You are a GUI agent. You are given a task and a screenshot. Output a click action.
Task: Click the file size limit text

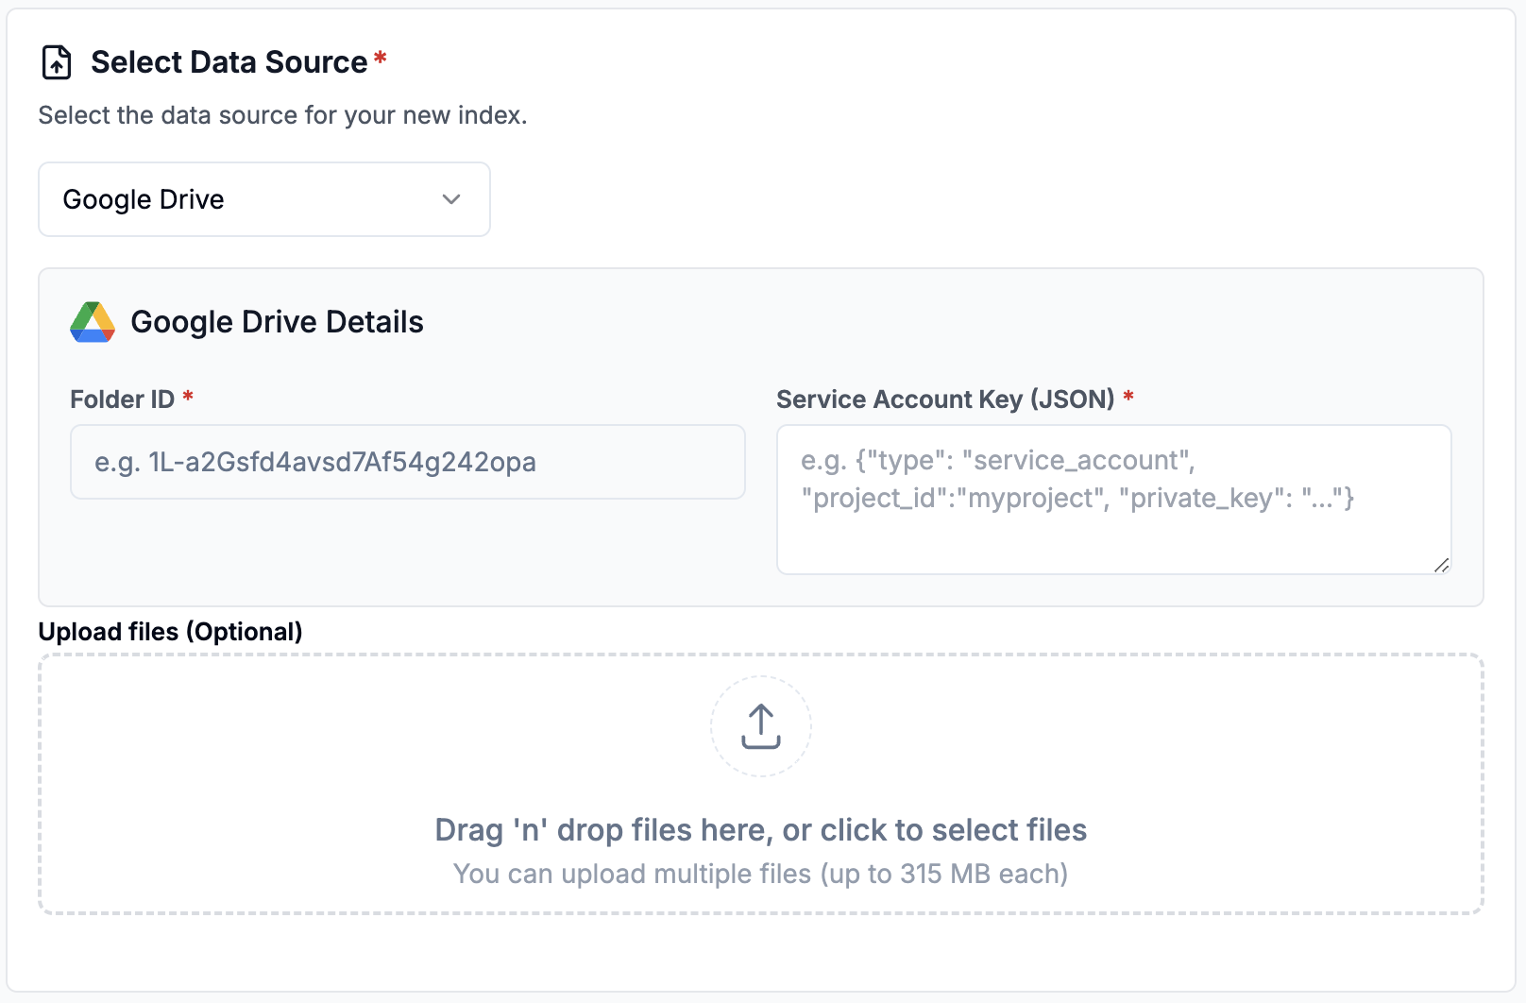pos(760,874)
